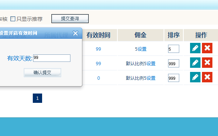
Task: Click valid time 99 in first row
Action: click(98, 49)
